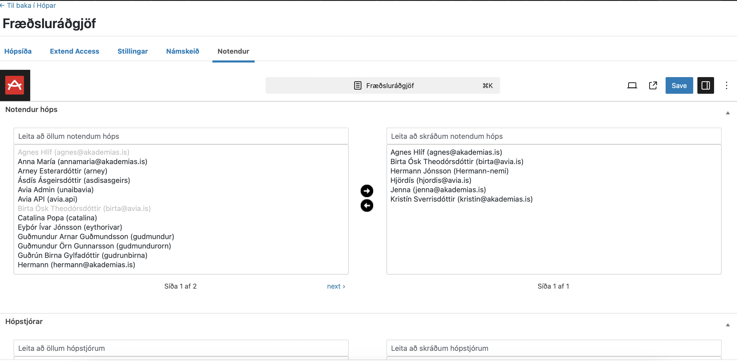737x361 pixels.
Task: Open the Stillingar tab
Action: [x=132, y=51]
